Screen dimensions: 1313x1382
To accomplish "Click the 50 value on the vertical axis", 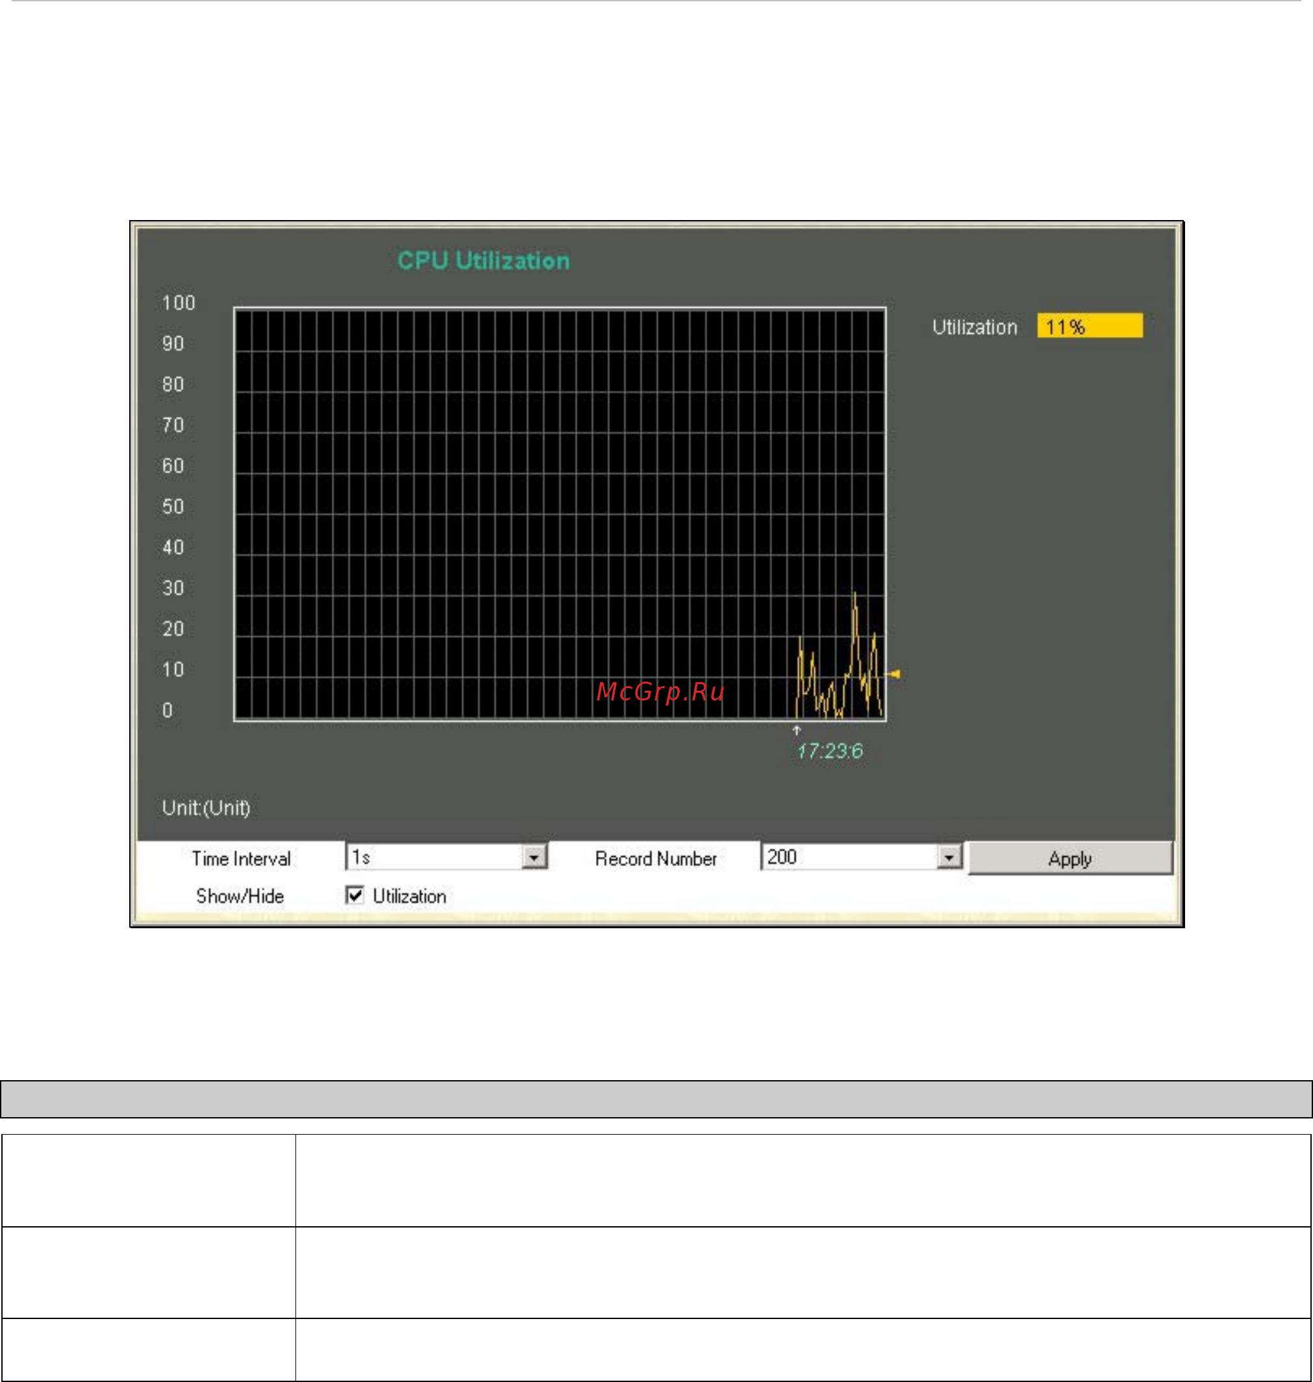I will pyautogui.click(x=173, y=506).
